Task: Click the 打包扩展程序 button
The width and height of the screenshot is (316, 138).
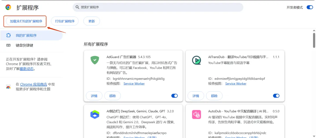Action: [x=65, y=21]
